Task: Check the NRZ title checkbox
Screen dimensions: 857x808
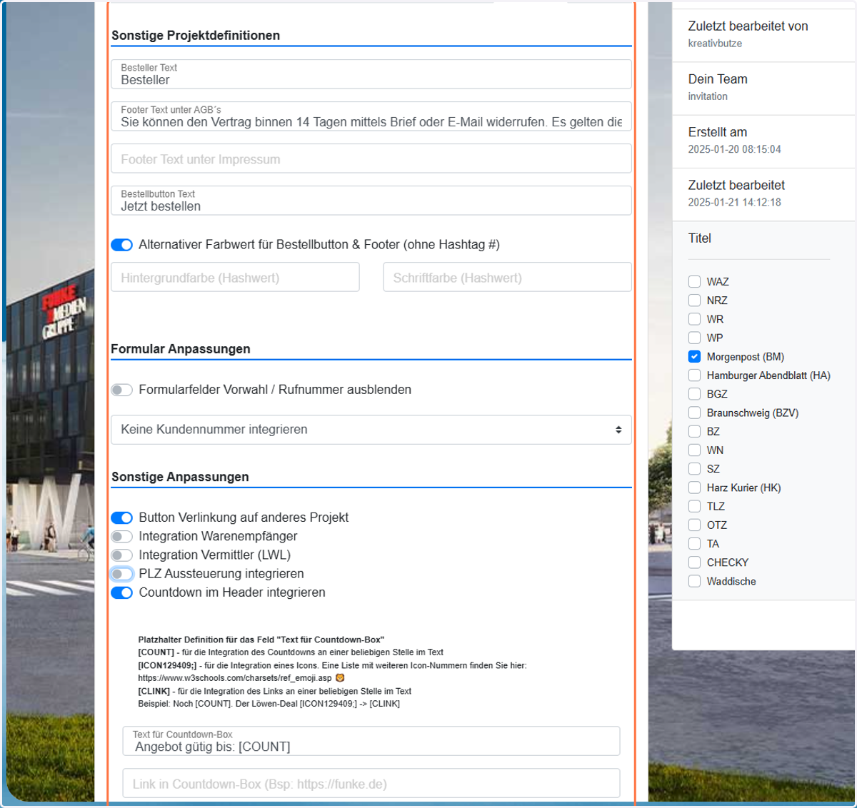Action: [694, 300]
